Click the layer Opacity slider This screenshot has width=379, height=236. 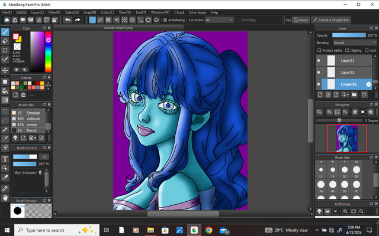point(349,35)
